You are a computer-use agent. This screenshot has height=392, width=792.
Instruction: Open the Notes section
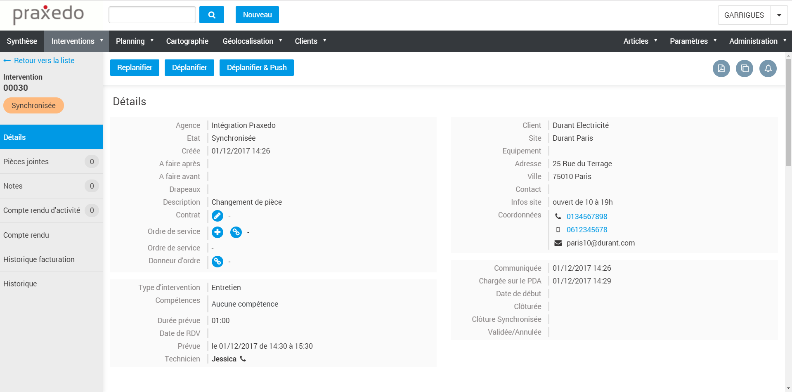tap(51, 186)
